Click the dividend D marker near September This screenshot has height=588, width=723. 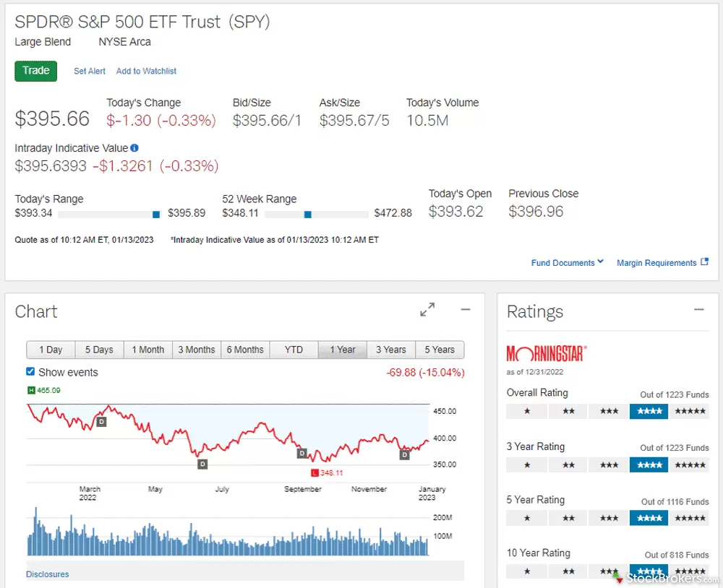tap(301, 454)
